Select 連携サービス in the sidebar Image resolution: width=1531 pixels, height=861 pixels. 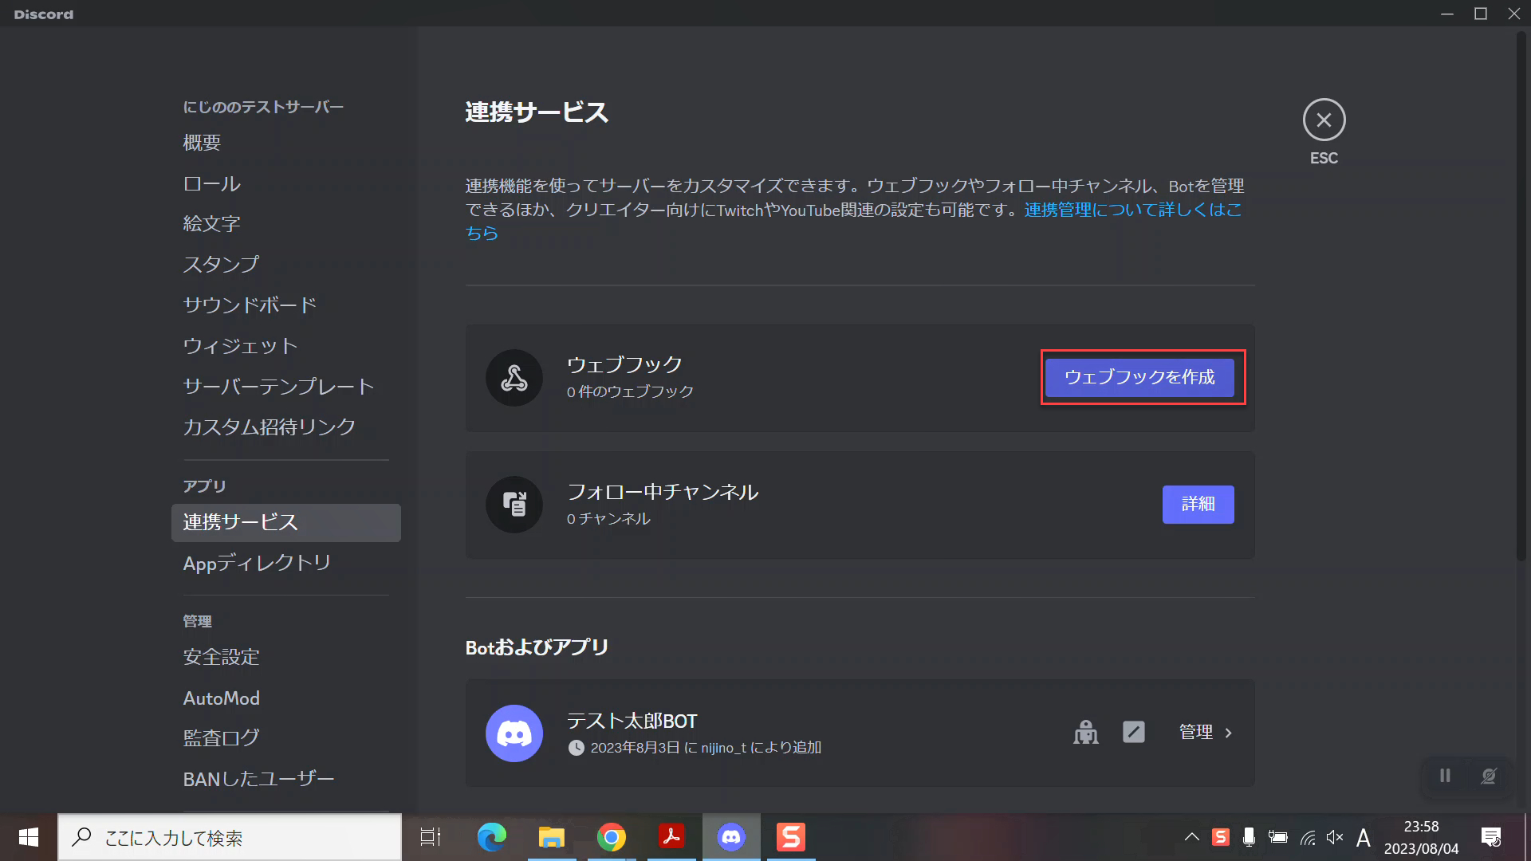pos(239,523)
